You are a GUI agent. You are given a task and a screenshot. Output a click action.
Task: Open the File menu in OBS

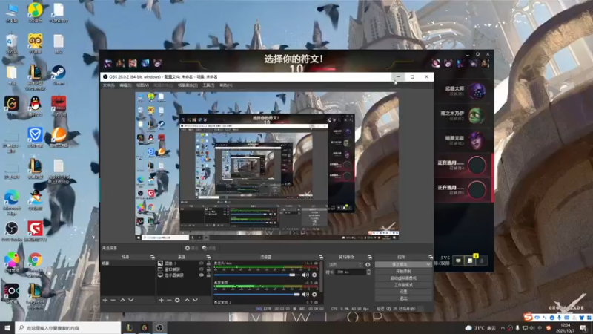[x=108, y=85]
